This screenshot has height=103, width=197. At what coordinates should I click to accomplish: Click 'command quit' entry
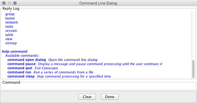pyautogui.click(x=20, y=68)
